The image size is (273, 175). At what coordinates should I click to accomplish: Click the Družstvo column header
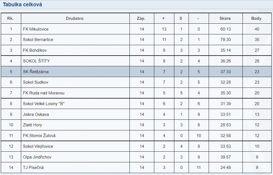pos(75,18)
